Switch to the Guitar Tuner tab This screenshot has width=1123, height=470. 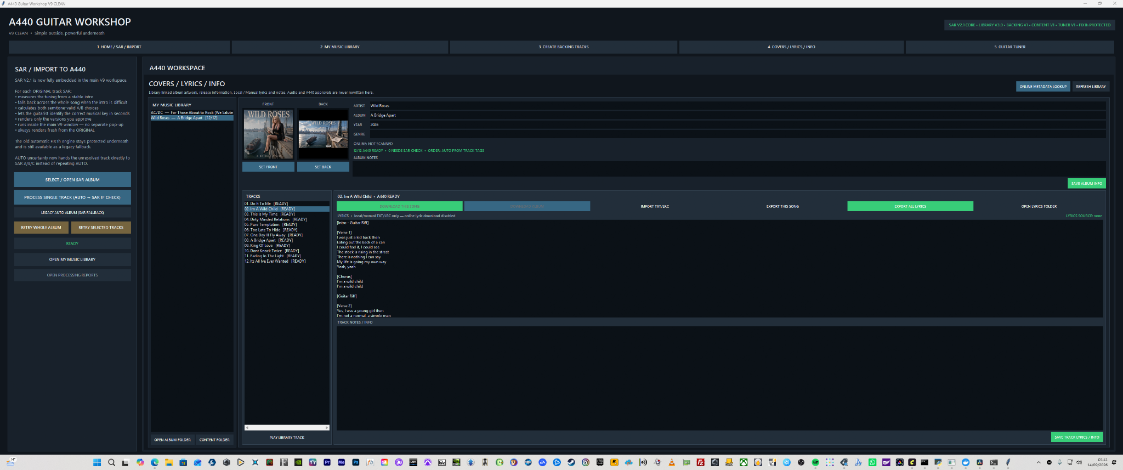click(x=1009, y=47)
